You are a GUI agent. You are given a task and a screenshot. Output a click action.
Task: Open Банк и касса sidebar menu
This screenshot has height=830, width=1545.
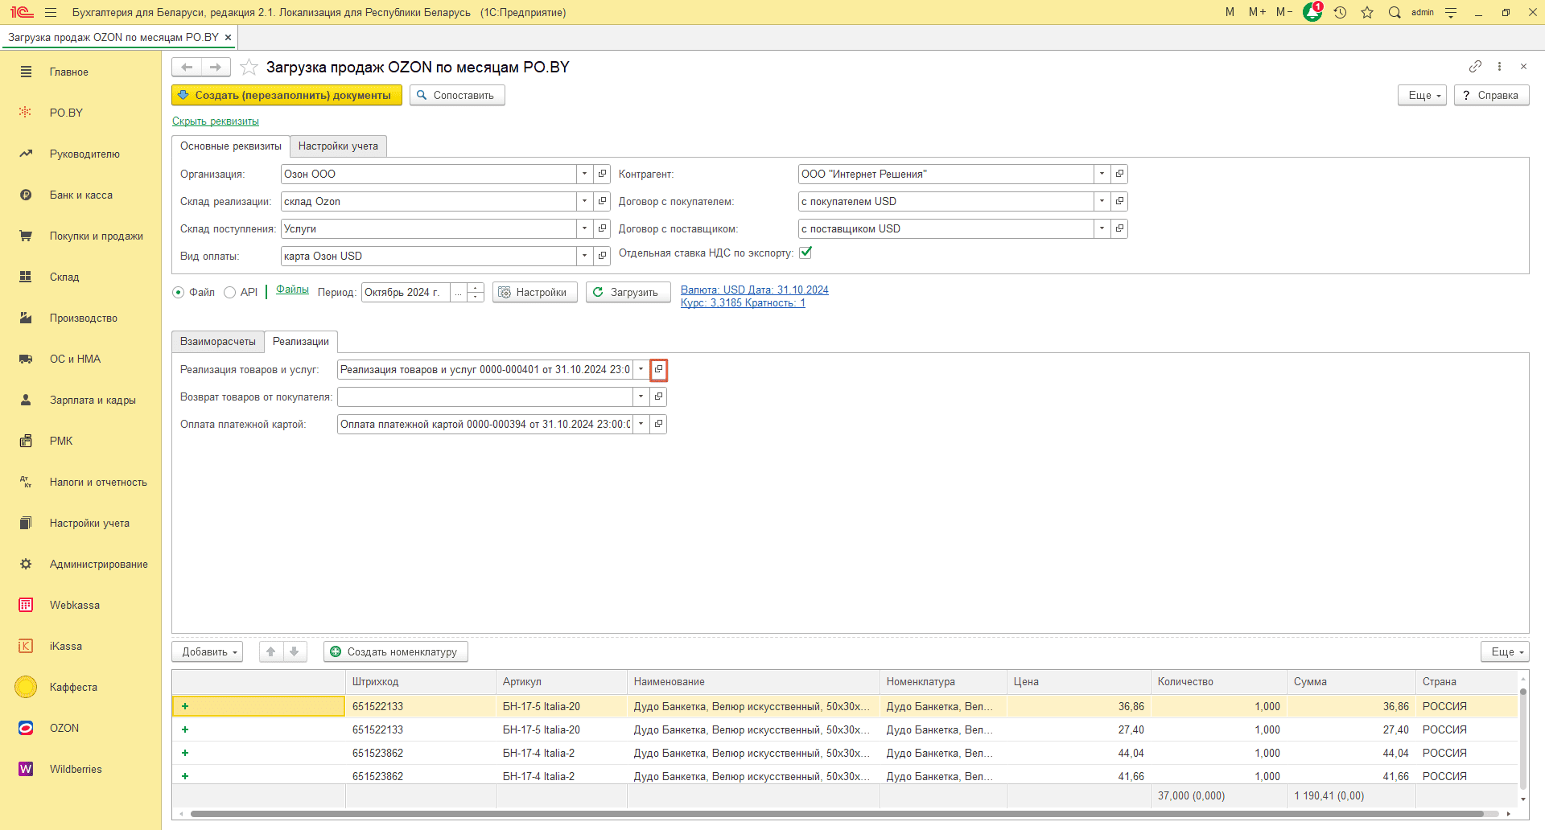[x=80, y=195]
